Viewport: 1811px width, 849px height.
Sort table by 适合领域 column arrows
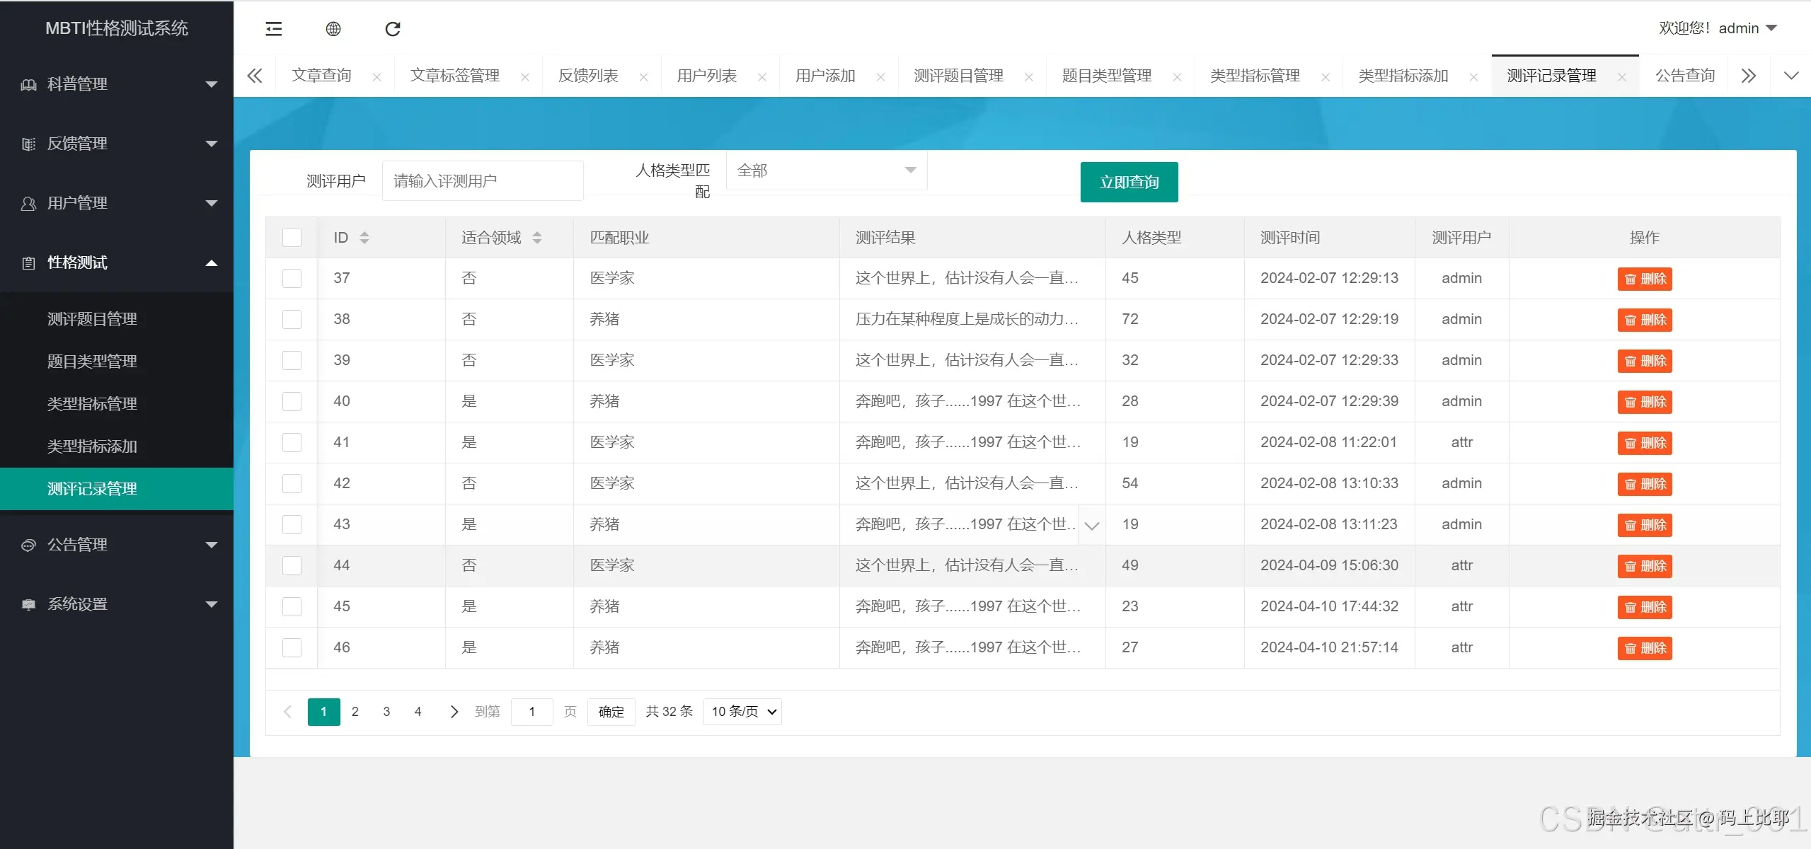tap(537, 238)
